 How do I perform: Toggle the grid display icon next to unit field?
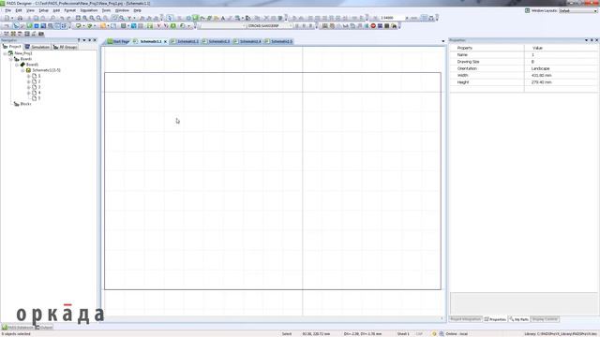425,18
